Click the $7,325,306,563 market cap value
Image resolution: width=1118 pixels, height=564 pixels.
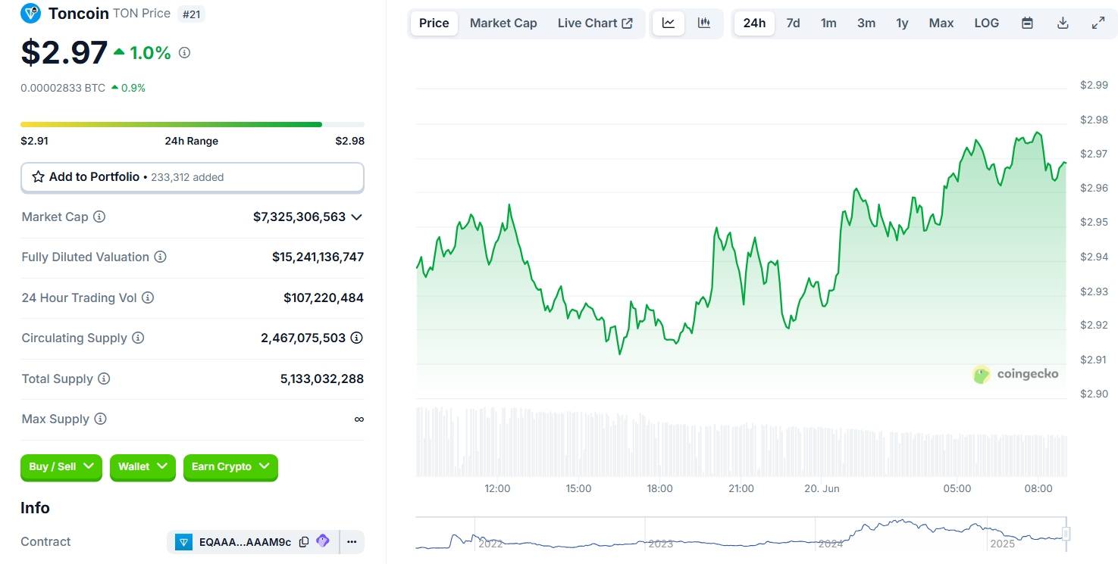click(x=299, y=217)
